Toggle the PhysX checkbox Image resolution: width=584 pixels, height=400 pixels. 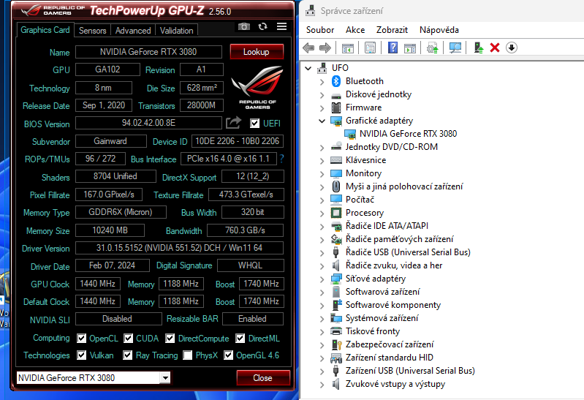tap(188, 355)
